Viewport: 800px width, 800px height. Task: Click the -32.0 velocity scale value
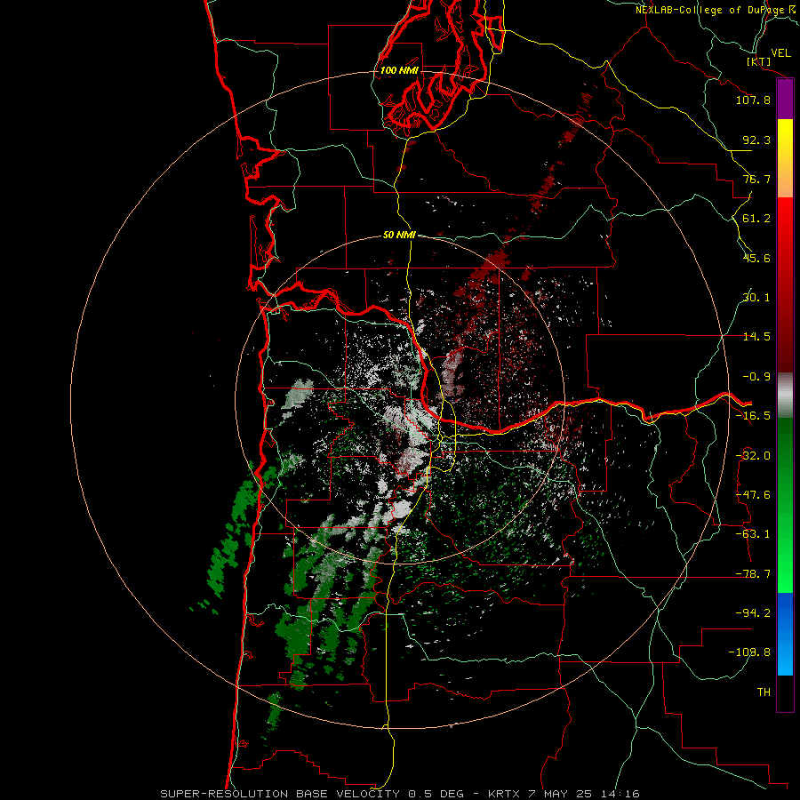pos(753,456)
